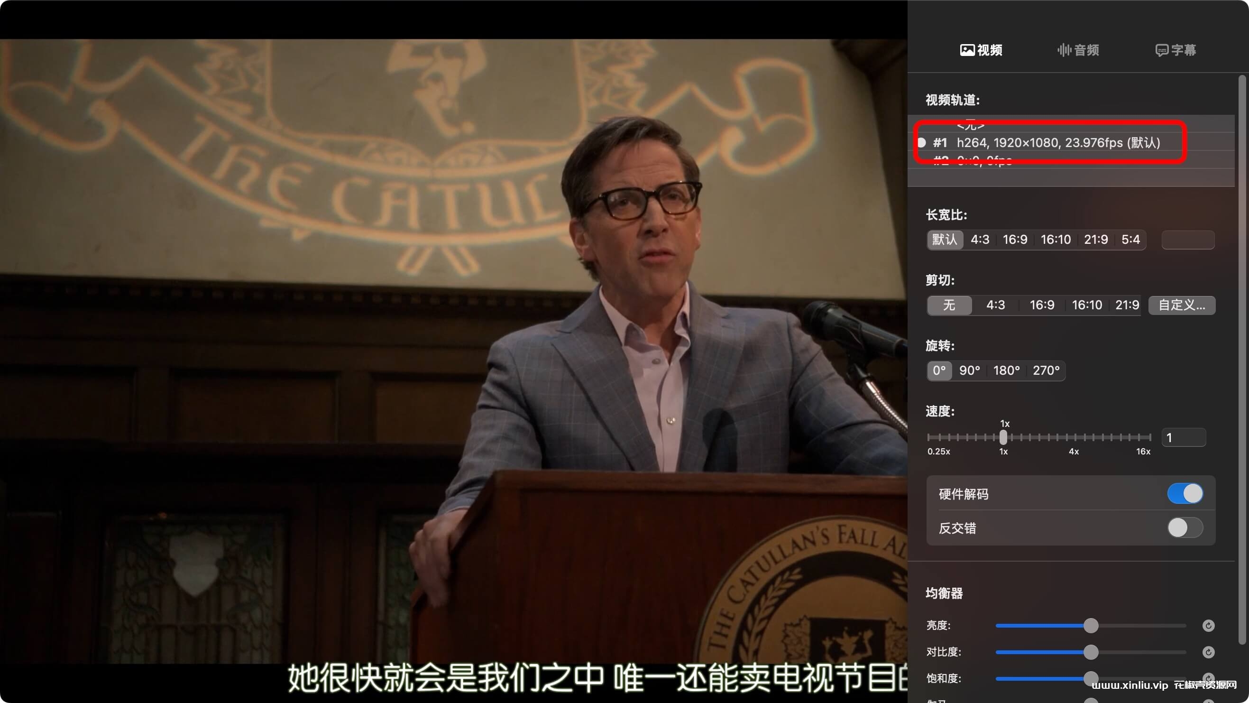Image resolution: width=1249 pixels, height=703 pixels.
Task: Click the 亮度 brightness slider
Action: coord(1091,626)
